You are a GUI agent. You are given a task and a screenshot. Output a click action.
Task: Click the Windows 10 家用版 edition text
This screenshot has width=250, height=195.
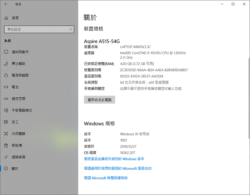[x=135, y=134]
